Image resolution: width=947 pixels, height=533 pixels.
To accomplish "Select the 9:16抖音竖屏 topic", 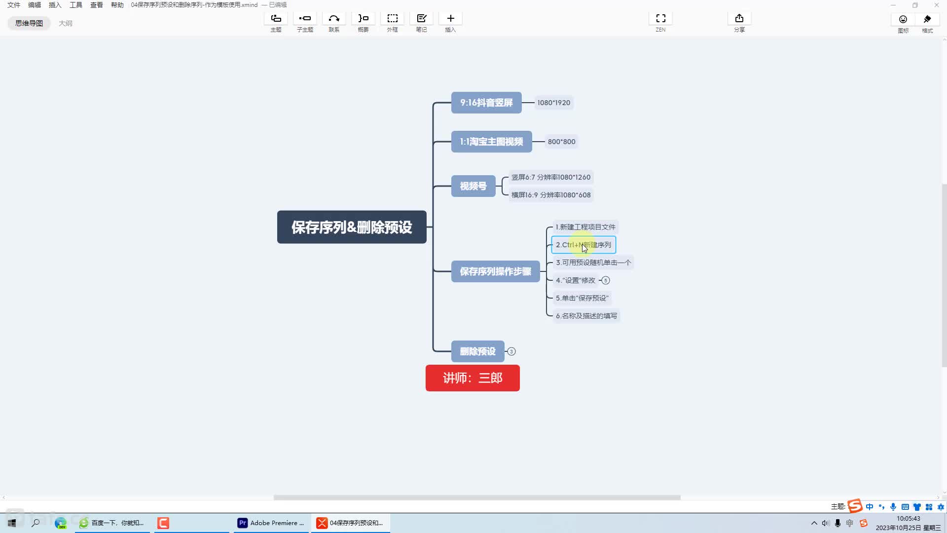I will pyautogui.click(x=486, y=103).
